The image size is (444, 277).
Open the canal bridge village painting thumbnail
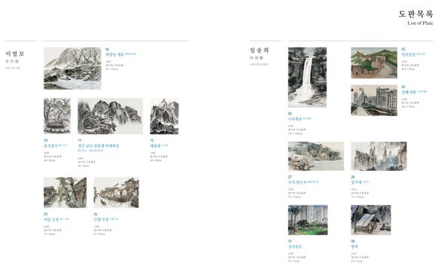pos(65,193)
